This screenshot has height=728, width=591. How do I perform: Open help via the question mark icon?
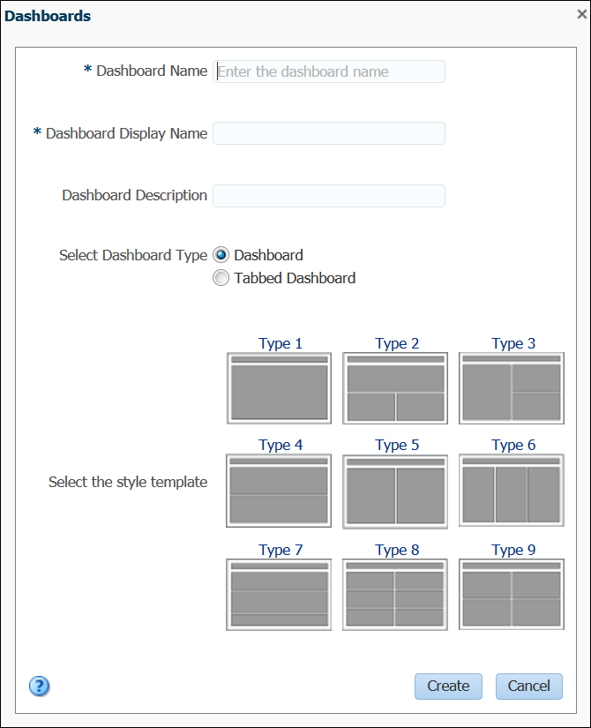click(40, 687)
